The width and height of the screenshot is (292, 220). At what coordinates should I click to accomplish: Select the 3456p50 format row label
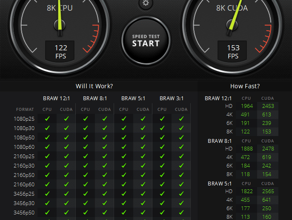tap(24, 212)
